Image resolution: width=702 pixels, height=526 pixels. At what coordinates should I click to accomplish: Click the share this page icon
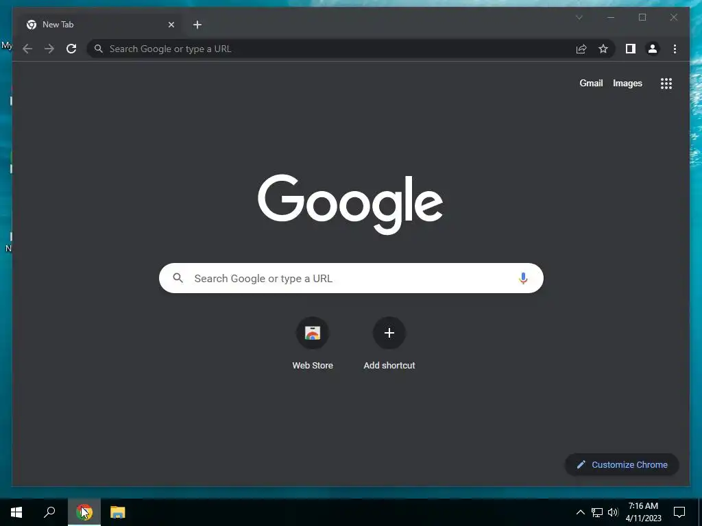[x=581, y=49]
